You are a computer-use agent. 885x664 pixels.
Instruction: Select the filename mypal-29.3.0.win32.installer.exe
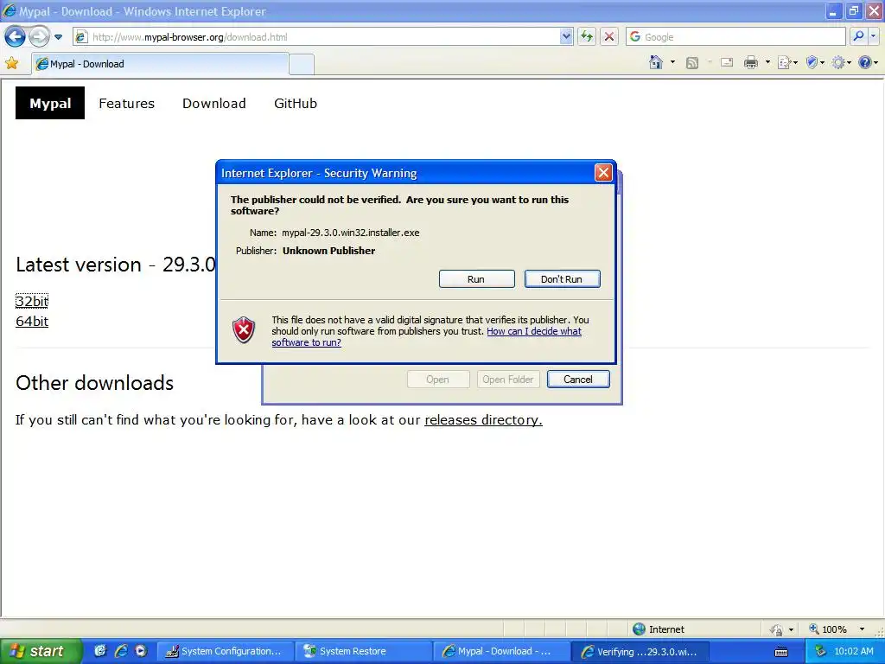tap(351, 233)
